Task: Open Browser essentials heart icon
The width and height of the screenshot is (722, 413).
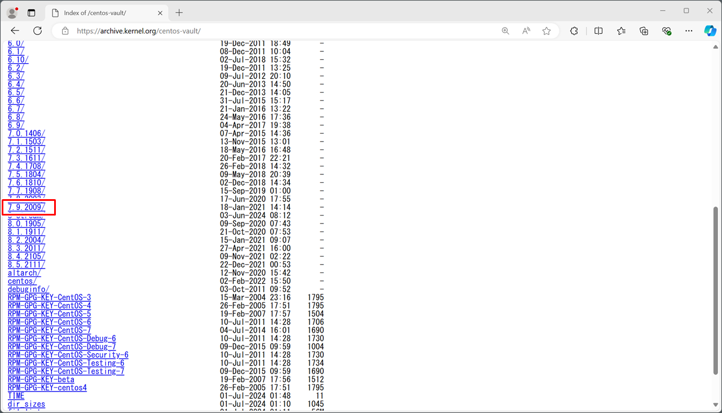Action: pyautogui.click(x=666, y=31)
